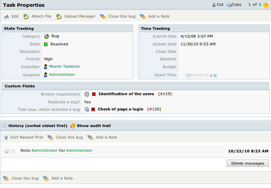Collapse the note entry with minus box
This screenshot has height=188, width=271.
click(13, 151)
